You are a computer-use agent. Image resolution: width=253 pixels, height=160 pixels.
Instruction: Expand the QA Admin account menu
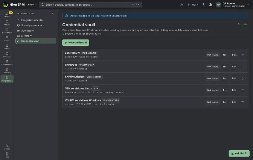pyautogui.click(x=248, y=5)
